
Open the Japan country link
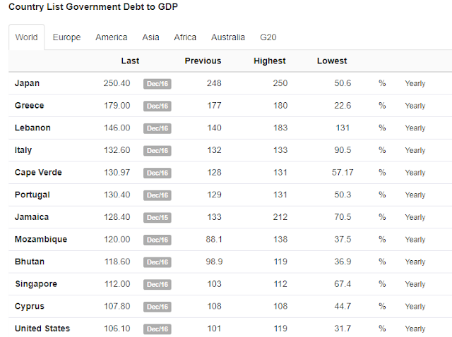[x=27, y=83]
